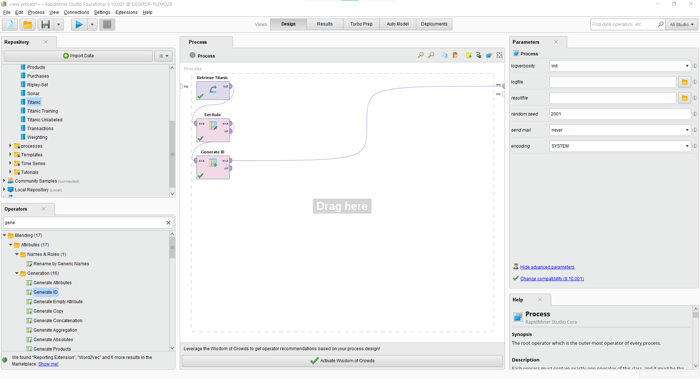This screenshot has width=700, height=379.
Task: Auto-wire operators with the plug icon
Action: [x=479, y=55]
